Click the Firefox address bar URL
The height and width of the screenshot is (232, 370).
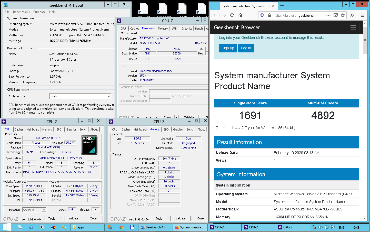coord(295,15)
